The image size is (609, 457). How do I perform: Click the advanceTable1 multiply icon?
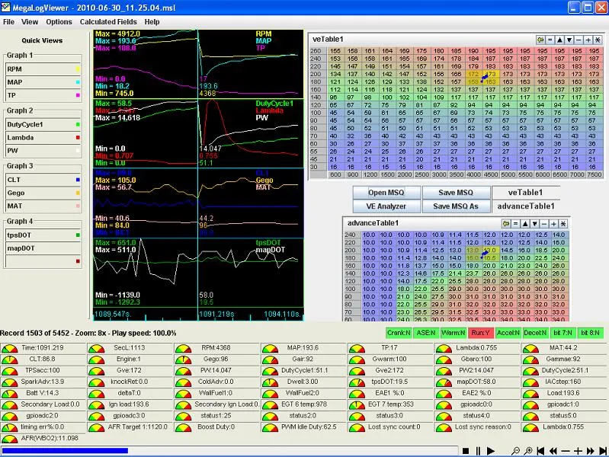coord(563,224)
